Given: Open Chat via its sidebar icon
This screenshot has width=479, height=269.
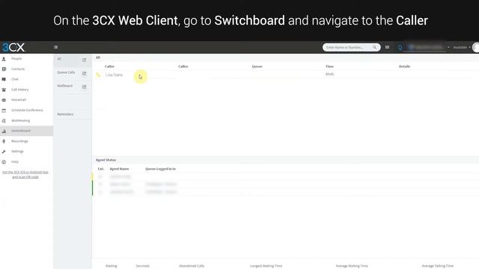Looking at the screenshot, I should (x=4, y=79).
